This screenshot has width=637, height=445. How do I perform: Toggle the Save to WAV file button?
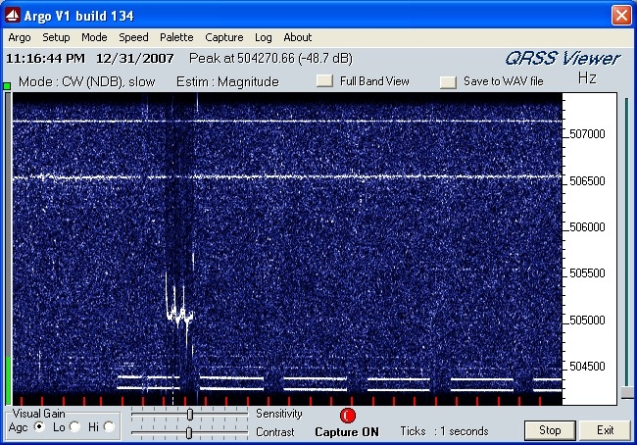coord(448,82)
